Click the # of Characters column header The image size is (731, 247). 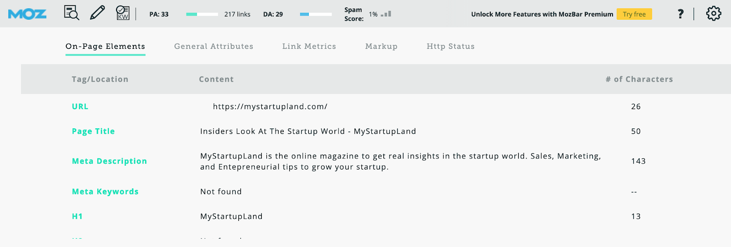(x=639, y=79)
